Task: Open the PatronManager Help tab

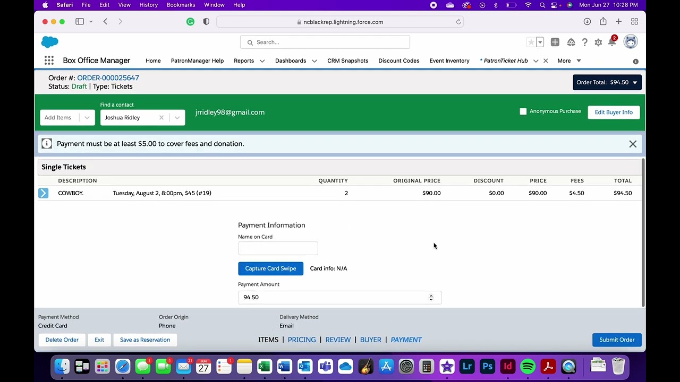Action: (197, 60)
